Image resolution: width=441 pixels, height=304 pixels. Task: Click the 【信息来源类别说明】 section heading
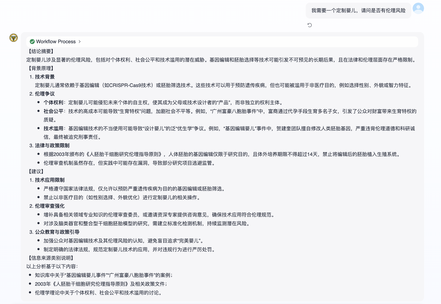[51, 258]
